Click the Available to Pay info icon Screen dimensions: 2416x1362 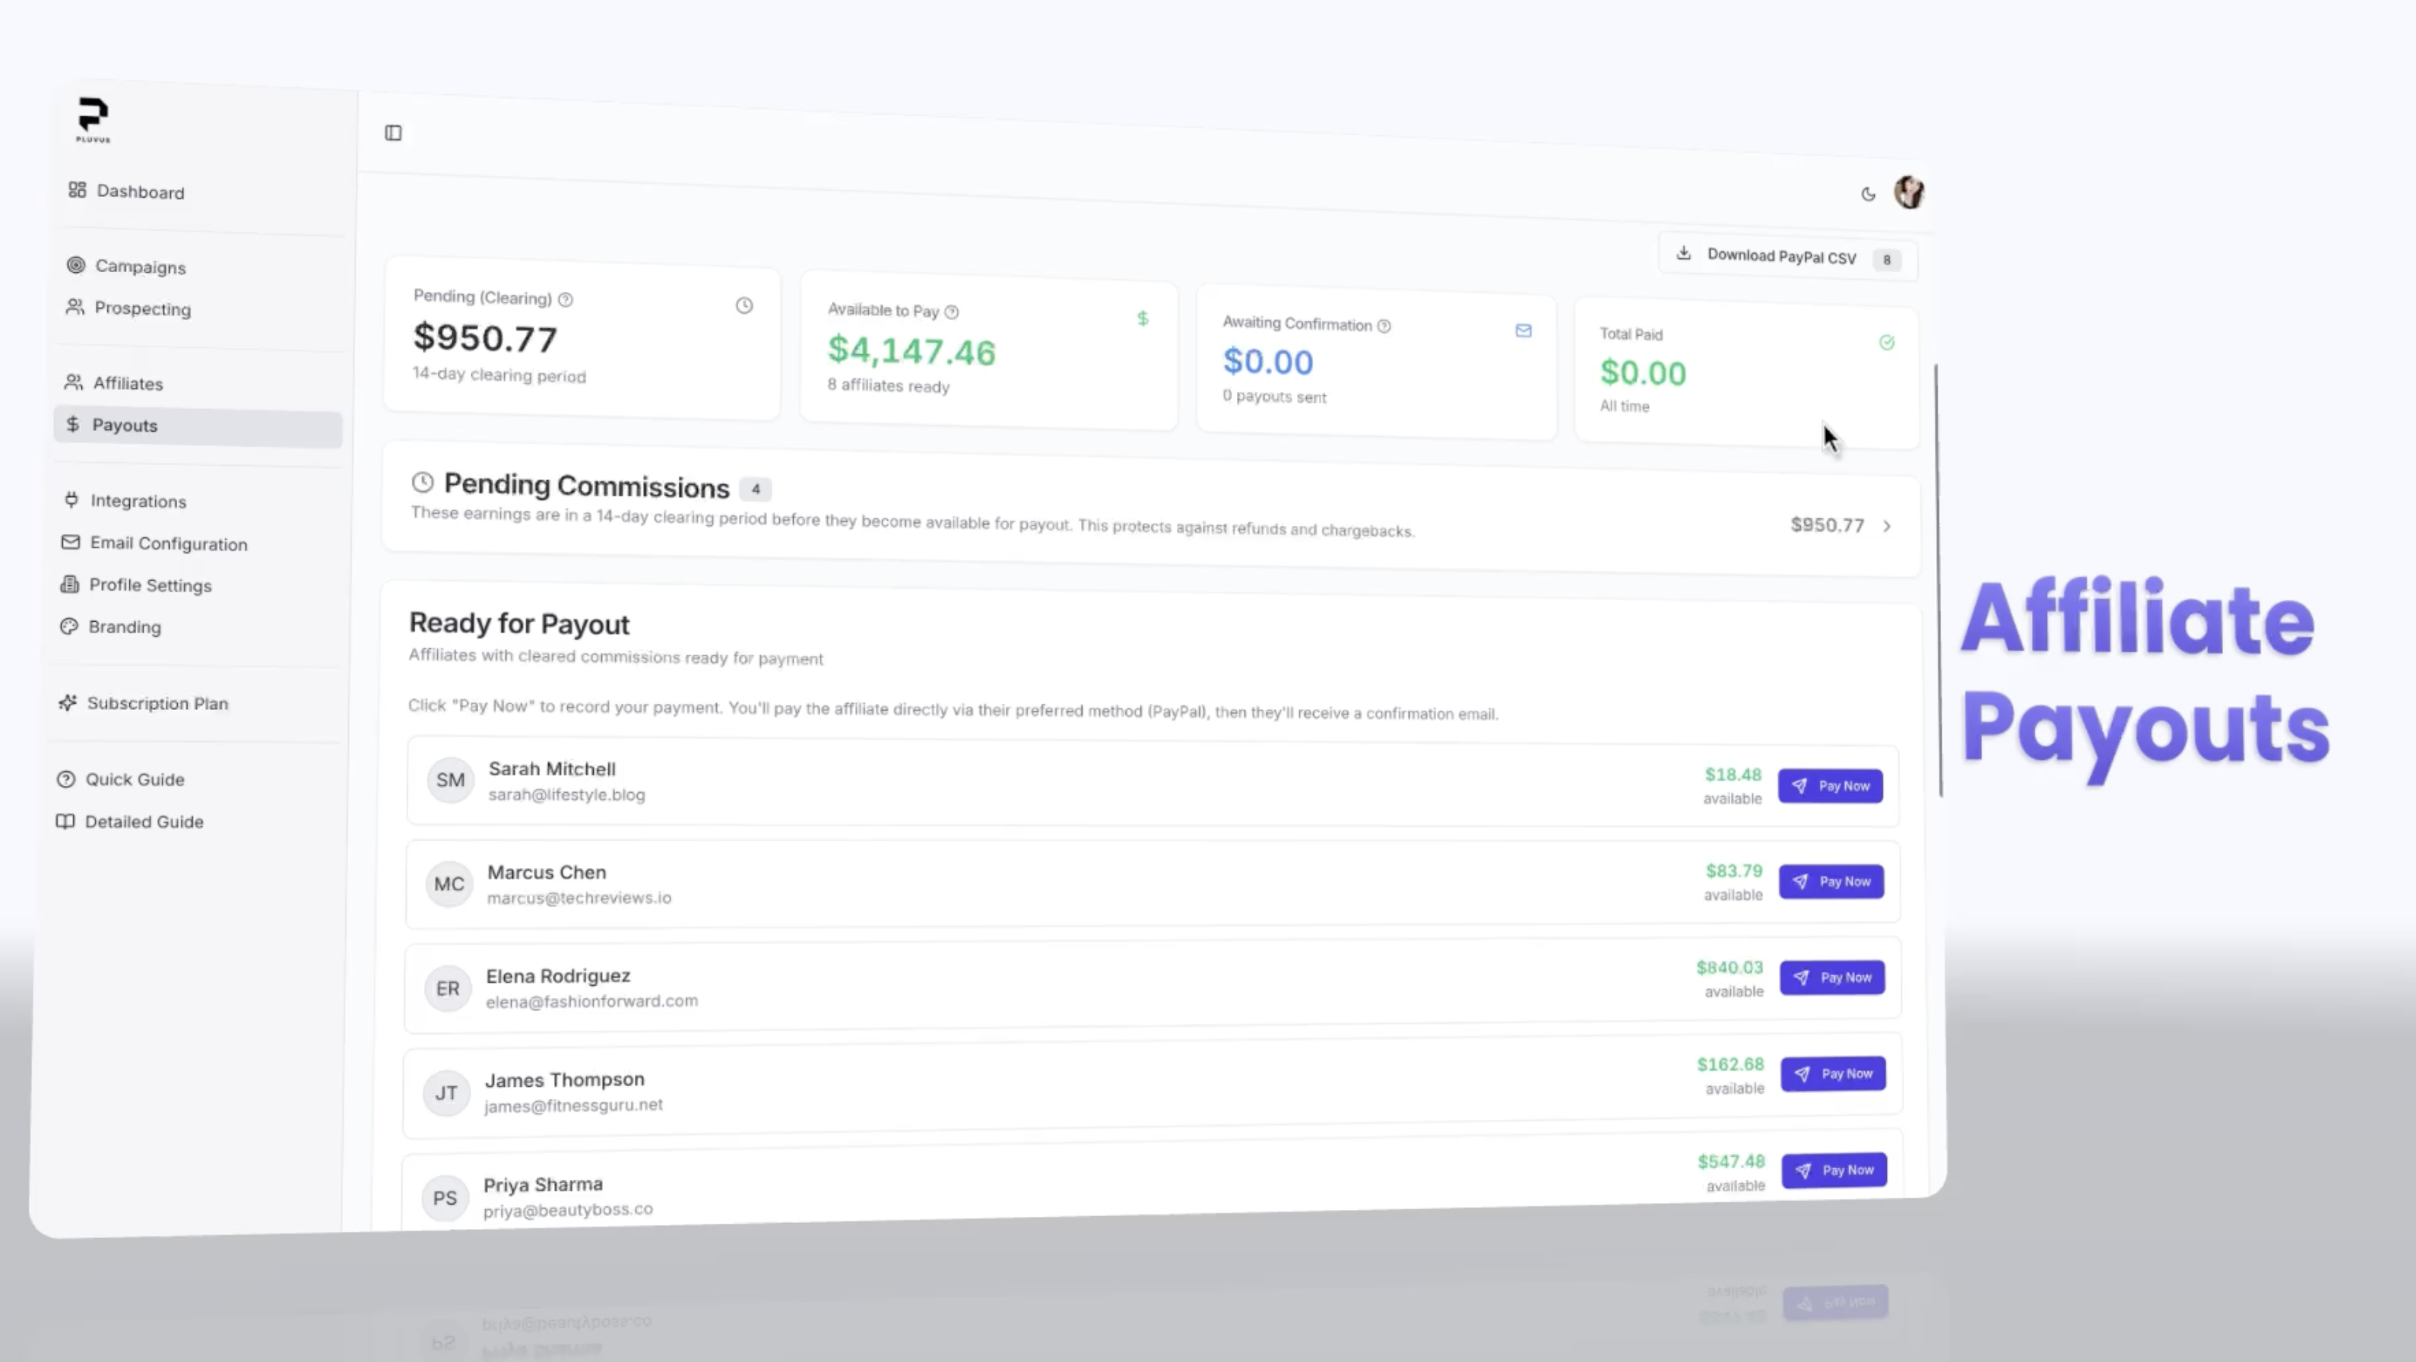[x=952, y=312]
